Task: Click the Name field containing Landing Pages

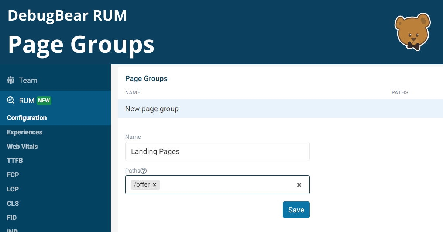Action: (x=217, y=151)
